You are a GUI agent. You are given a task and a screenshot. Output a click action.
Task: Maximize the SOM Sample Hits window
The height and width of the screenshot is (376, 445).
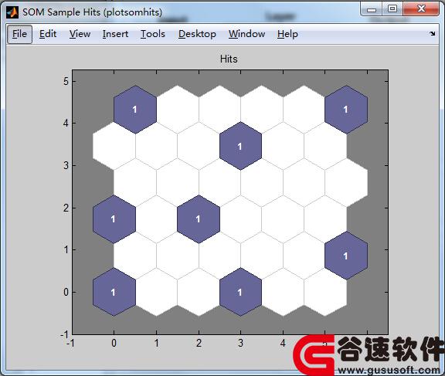pyautogui.click(x=392, y=9)
